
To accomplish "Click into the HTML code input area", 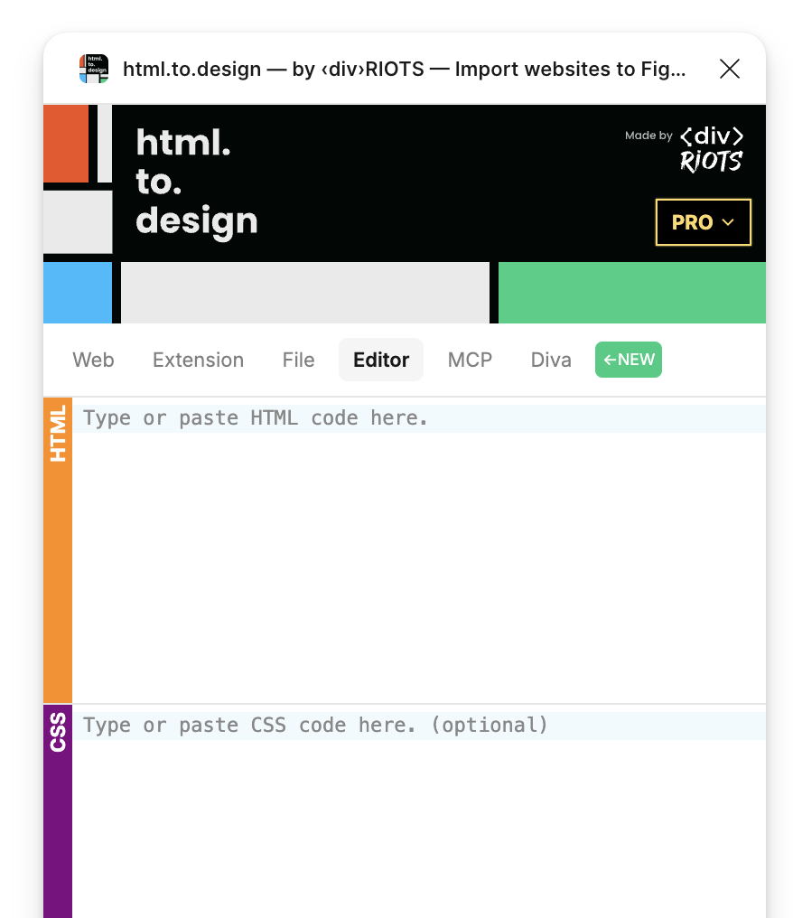I will pos(419,550).
